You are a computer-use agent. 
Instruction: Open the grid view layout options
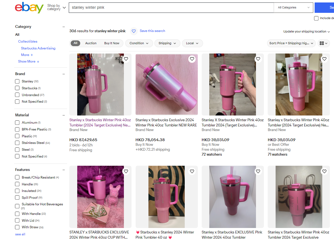tap(324, 43)
